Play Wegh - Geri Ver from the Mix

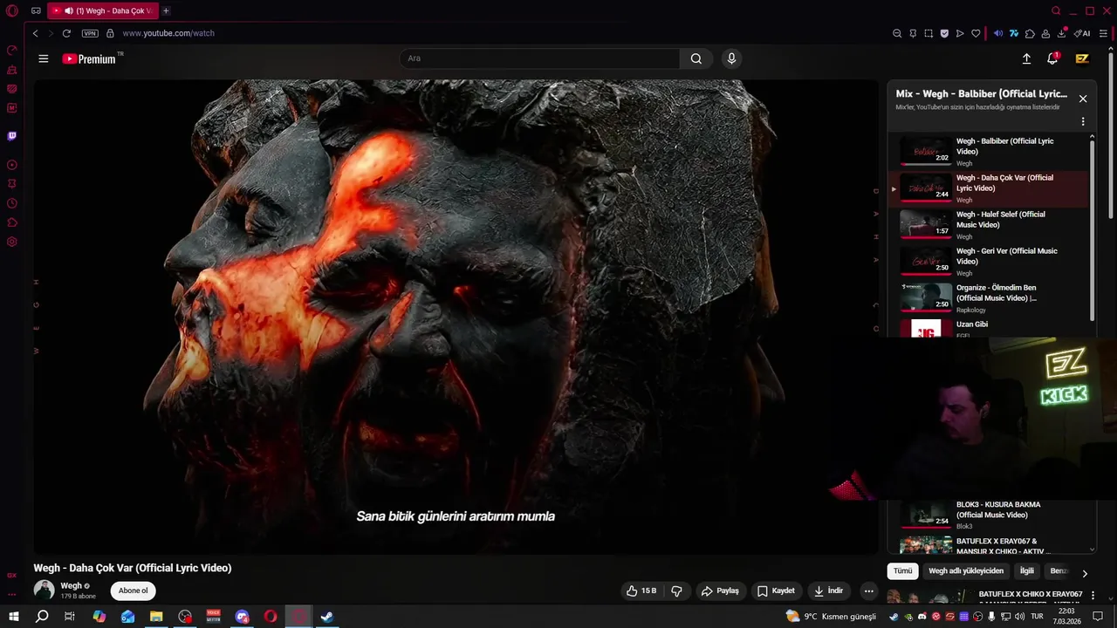pos(989,261)
